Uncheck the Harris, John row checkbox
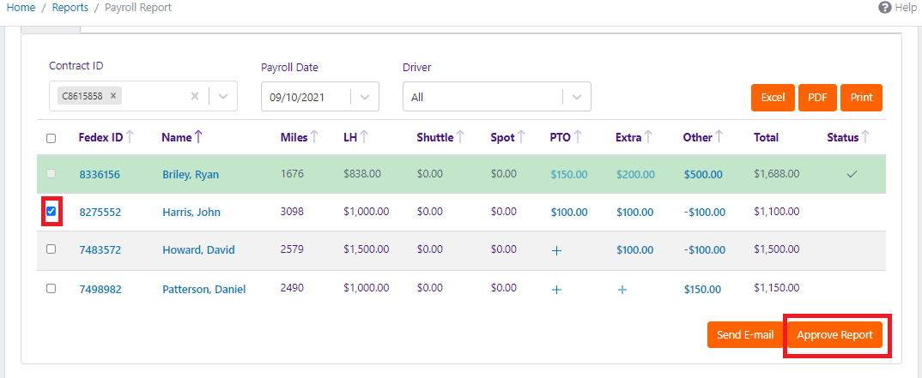The height and width of the screenshot is (378, 922). (x=51, y=211)
